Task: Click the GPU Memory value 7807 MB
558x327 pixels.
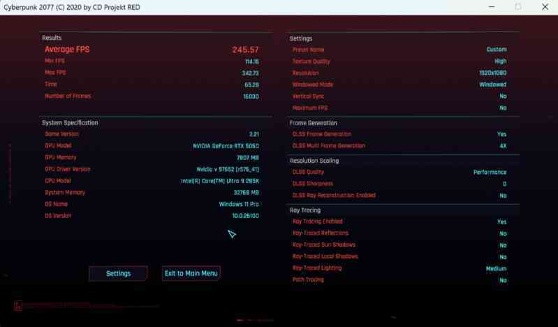Action: pyautogui.click(x=248, y=158)
